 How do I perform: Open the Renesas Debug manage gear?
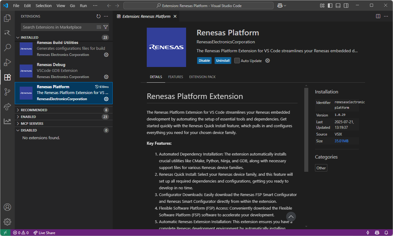coord(106,77)
